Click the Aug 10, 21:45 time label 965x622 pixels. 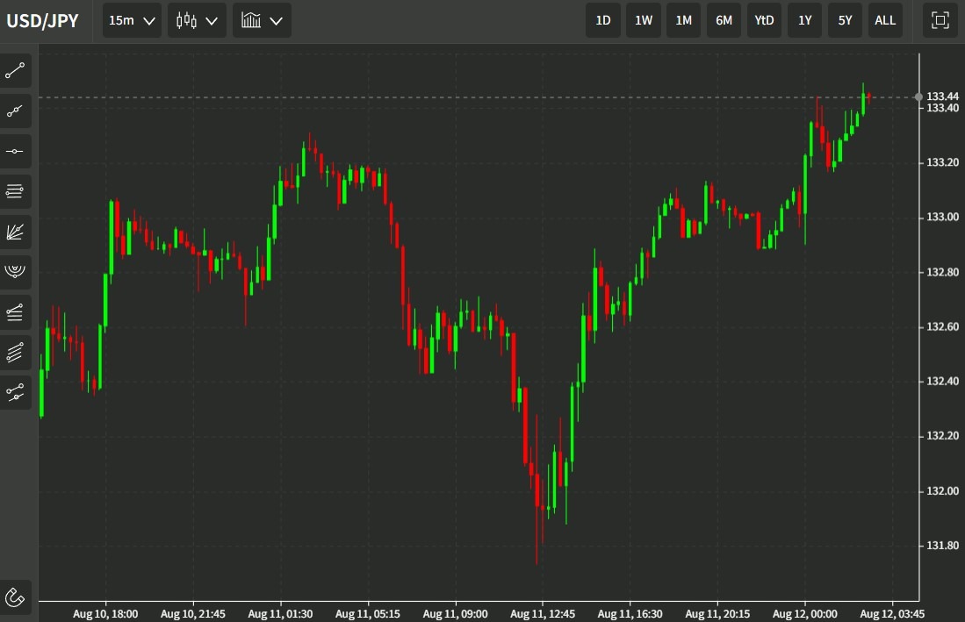coord(192,613)
